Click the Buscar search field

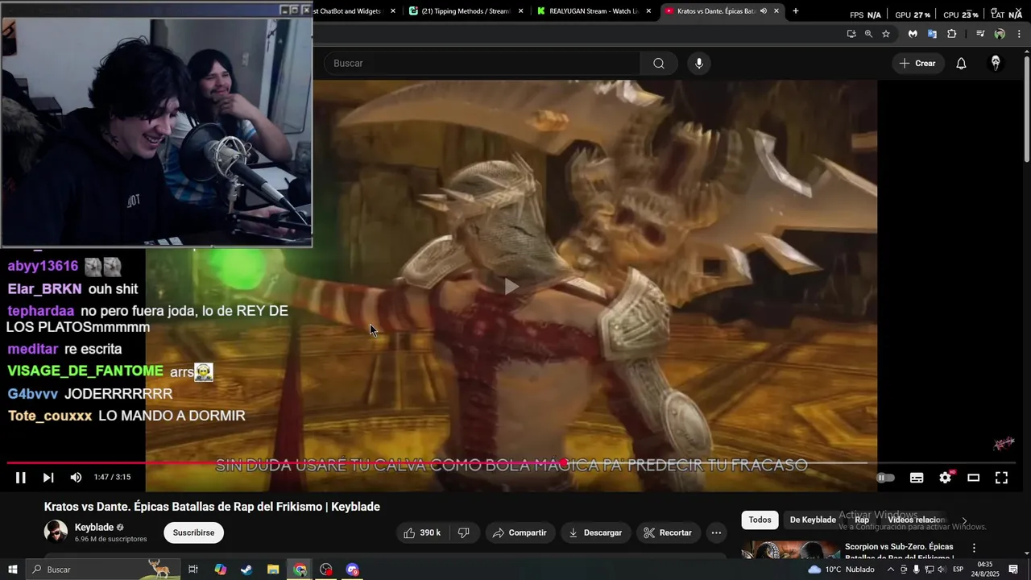coord(482,64)
